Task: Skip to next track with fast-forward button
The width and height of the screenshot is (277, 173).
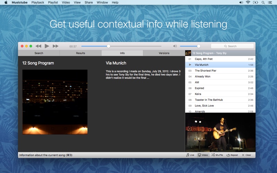Action: click(55, 46)
